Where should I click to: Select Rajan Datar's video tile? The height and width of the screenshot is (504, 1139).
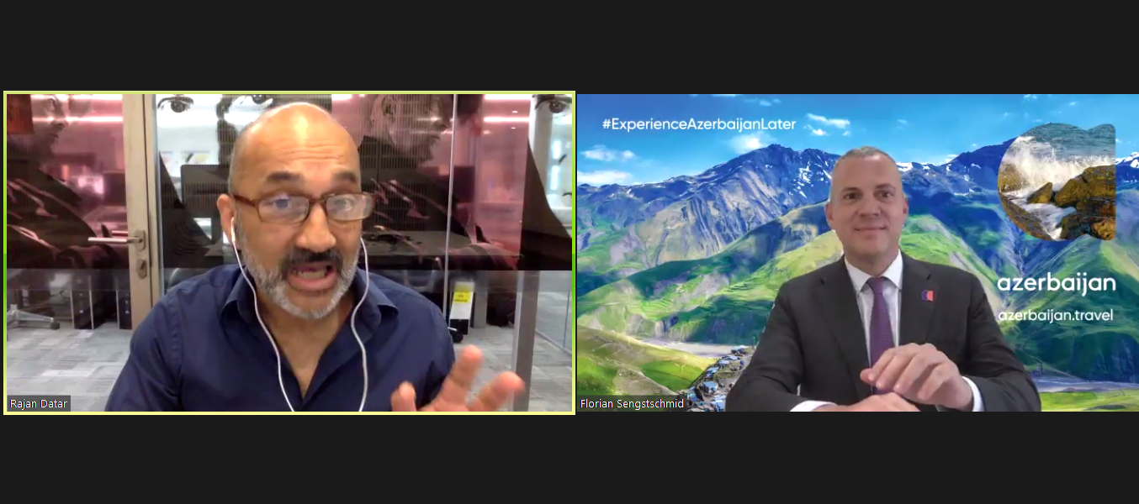[289, 253]
